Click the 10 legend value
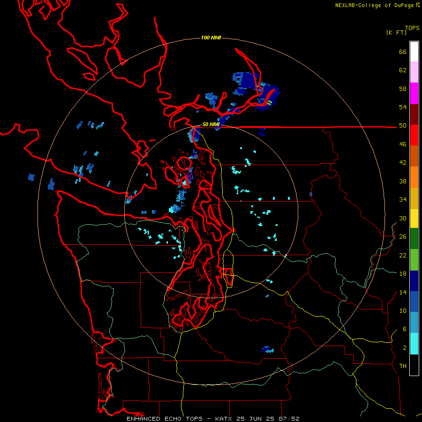 [x=403, y=310]
